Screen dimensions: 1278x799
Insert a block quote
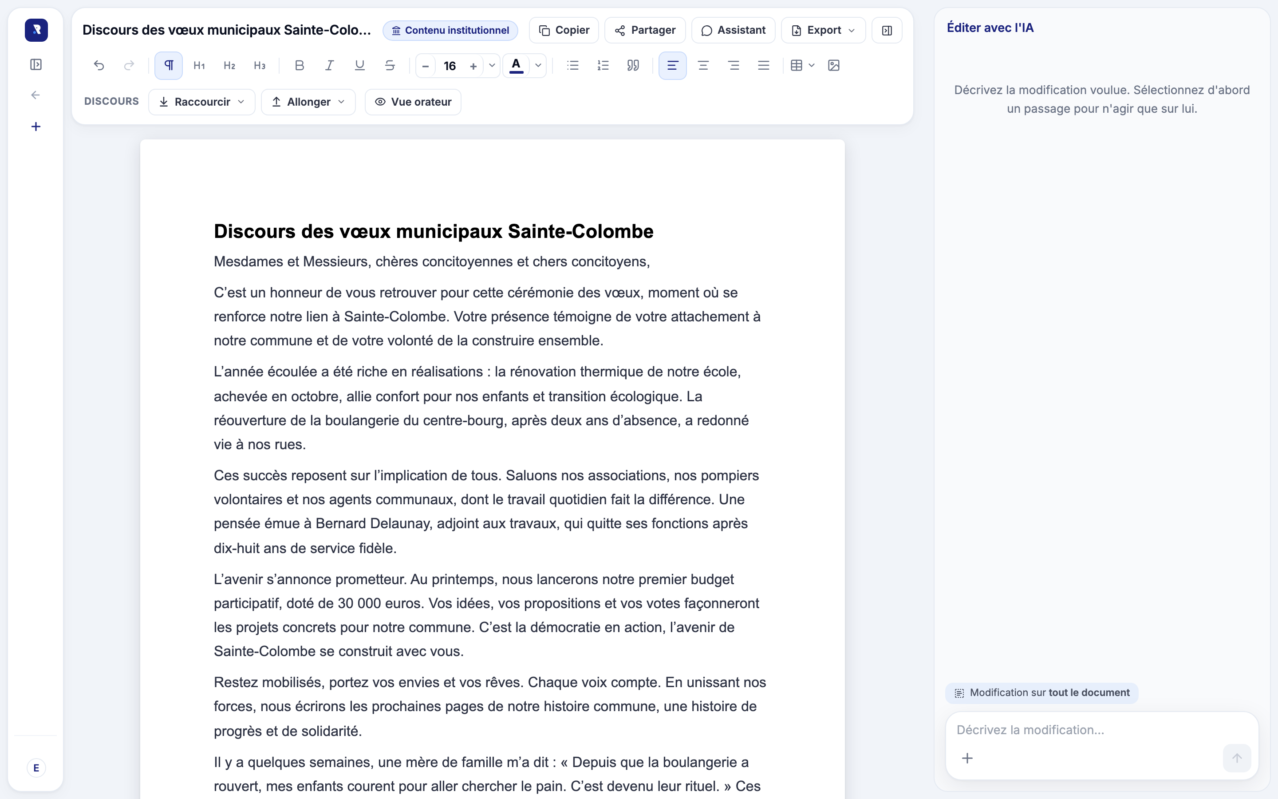633,66
